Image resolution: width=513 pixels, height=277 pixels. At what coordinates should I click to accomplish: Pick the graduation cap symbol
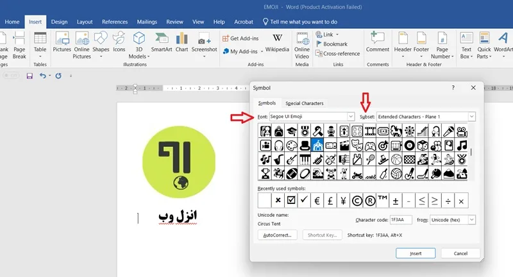(292, 131)
